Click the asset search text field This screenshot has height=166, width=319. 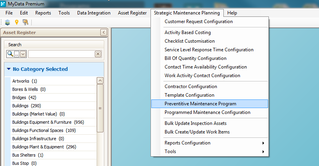pos(62,54)
